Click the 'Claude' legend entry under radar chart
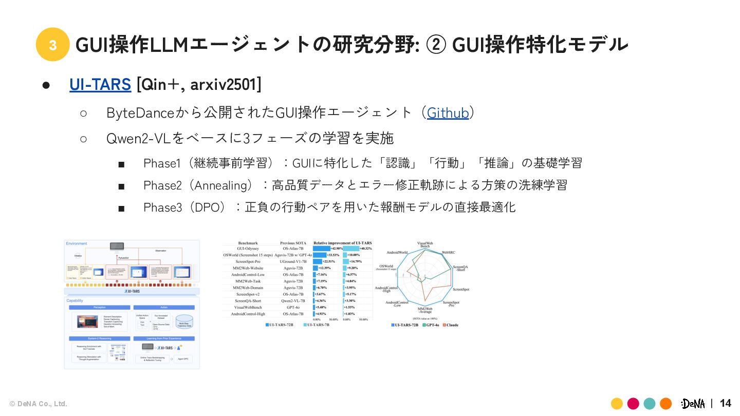Image resolution: width=740 pixels, height=416 pixels. tap(450, 325)
